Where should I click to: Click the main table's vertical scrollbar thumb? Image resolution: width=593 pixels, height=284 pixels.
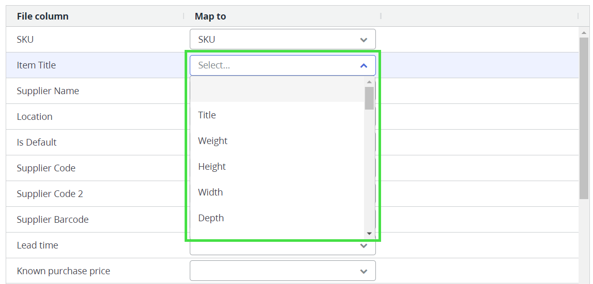coord(584,118)
